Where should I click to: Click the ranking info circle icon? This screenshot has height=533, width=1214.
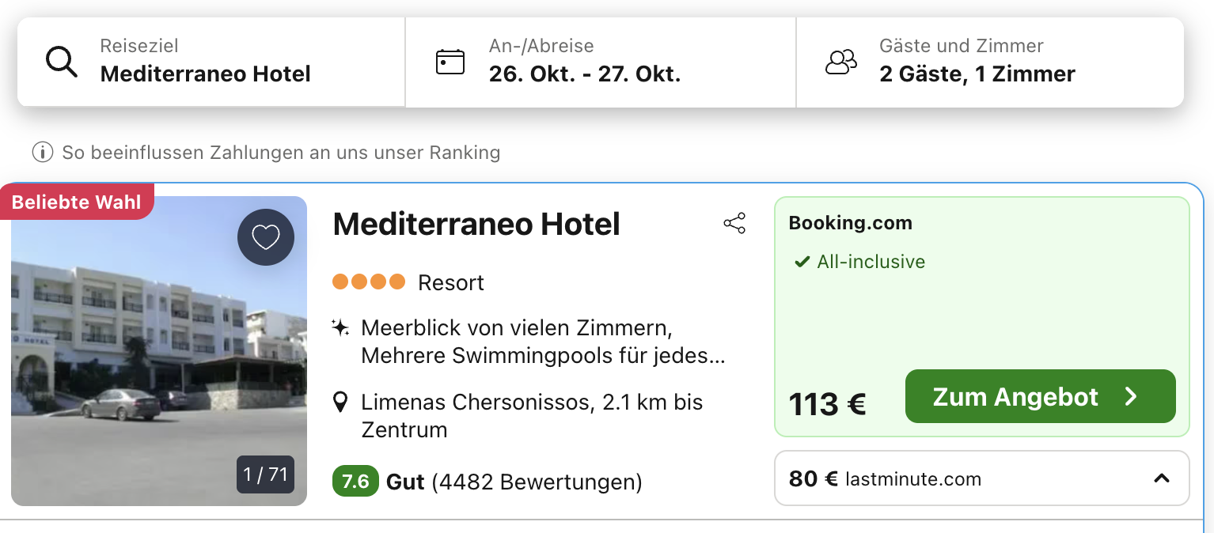(x=42, y=152)
